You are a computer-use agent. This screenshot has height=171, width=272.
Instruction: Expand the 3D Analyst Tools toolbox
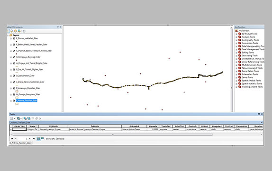click(236, 34)
